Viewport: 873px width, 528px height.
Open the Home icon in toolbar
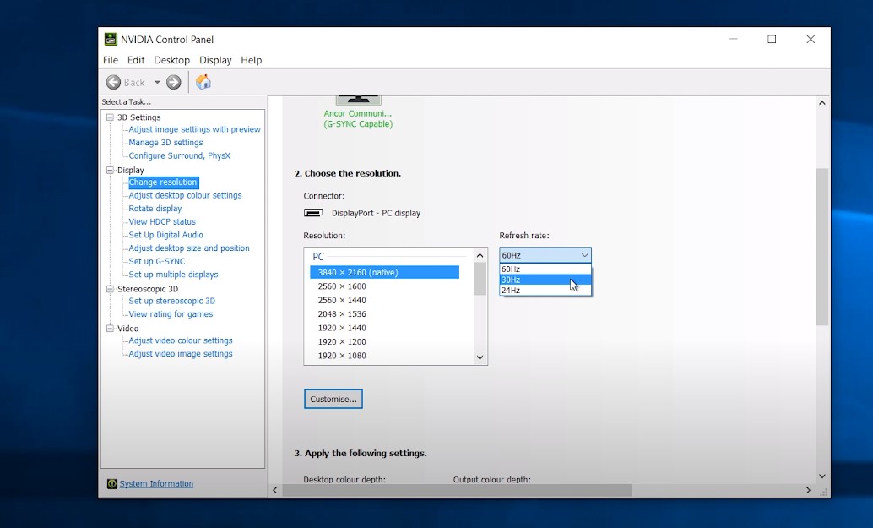click(x=203, y=82)
